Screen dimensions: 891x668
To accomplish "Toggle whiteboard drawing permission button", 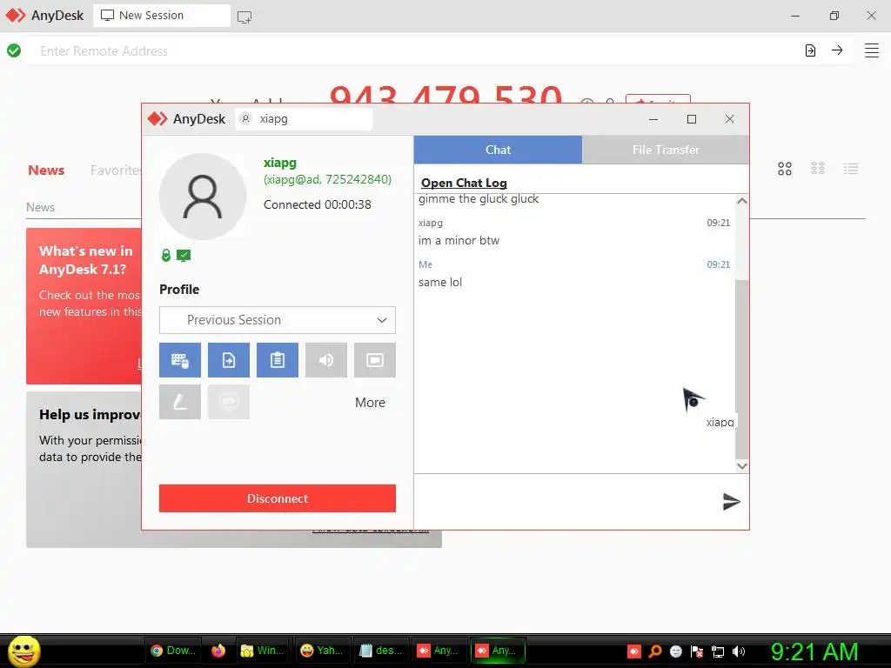I will tap(179, 402).
